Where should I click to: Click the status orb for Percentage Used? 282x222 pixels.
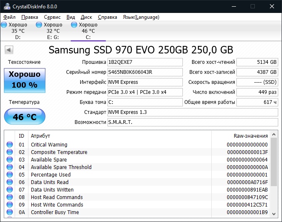pyautogui.click(x=10, y=174)
